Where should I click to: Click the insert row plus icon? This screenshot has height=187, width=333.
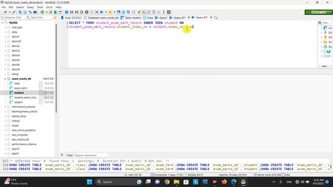click(x=82, y=12)
